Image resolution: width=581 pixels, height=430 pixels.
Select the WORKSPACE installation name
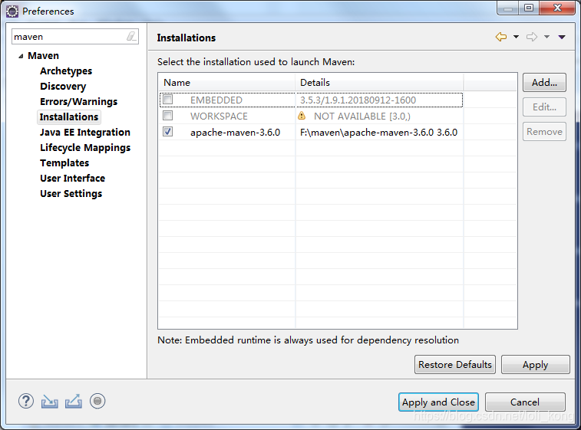[219, 117]
